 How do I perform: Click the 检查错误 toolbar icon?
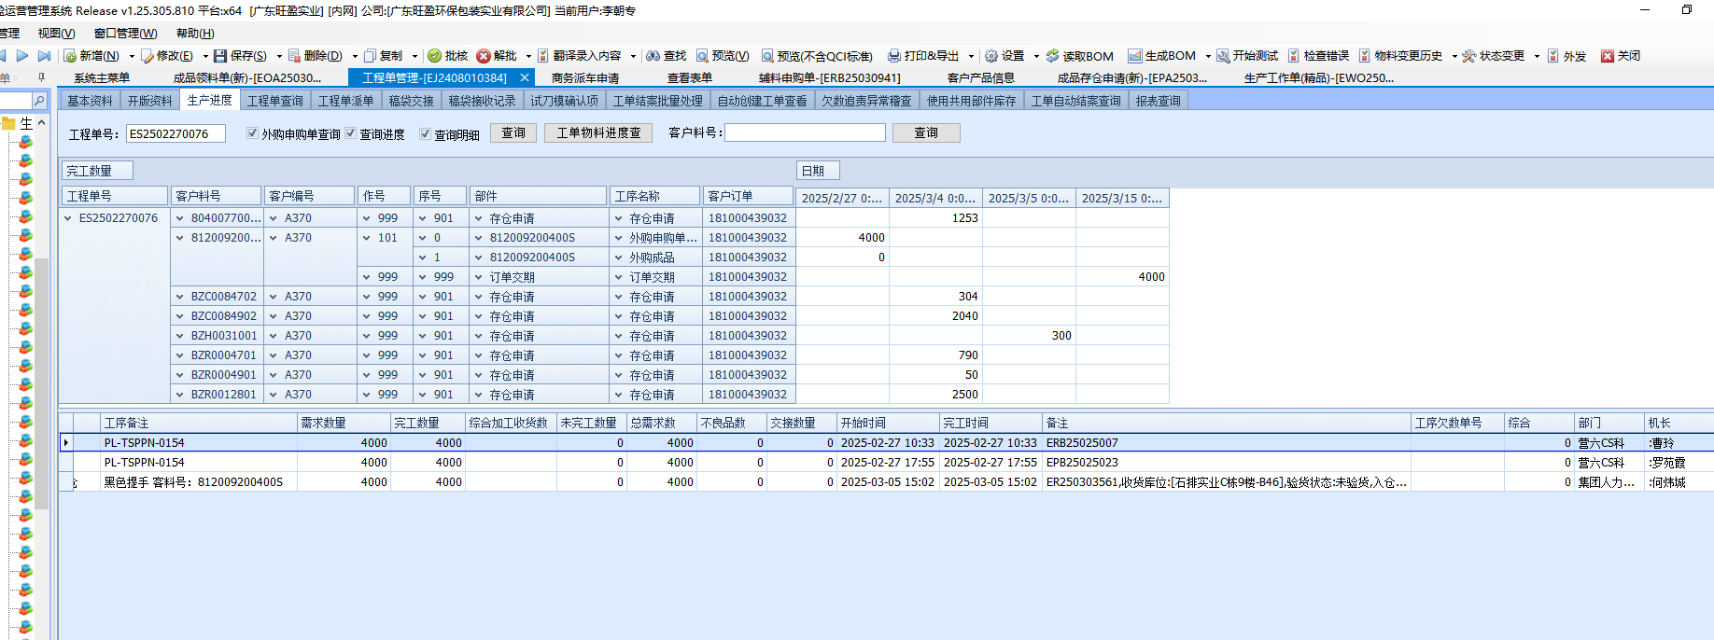pyautogui.click(x=1294, y=56)
